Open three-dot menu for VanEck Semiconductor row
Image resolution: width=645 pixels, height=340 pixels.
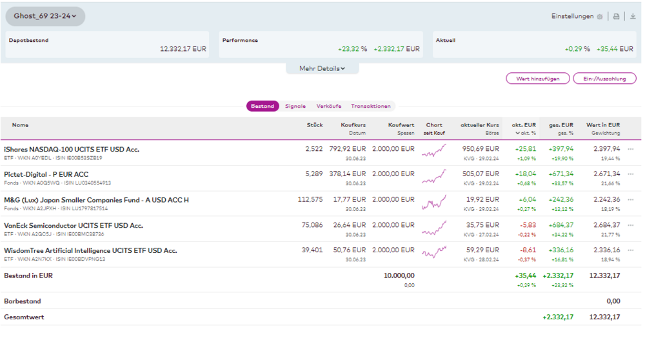pyautogui.click(x=631, y=225)
